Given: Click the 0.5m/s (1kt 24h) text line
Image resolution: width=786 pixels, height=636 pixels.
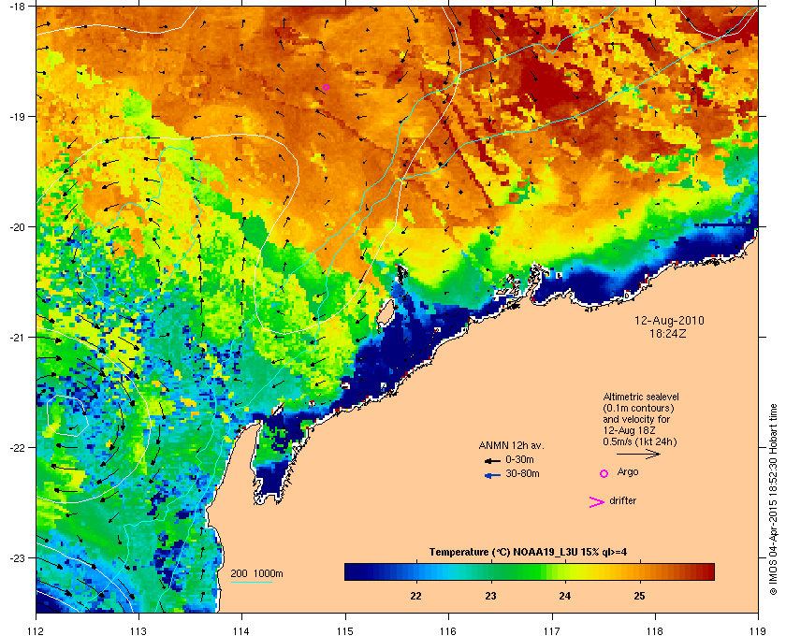Looking at the screenshot, I should coord(640,442).
